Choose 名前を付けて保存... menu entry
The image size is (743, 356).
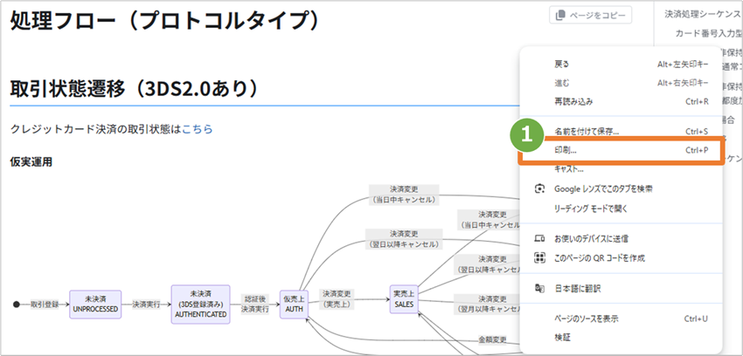pos(621,131)
